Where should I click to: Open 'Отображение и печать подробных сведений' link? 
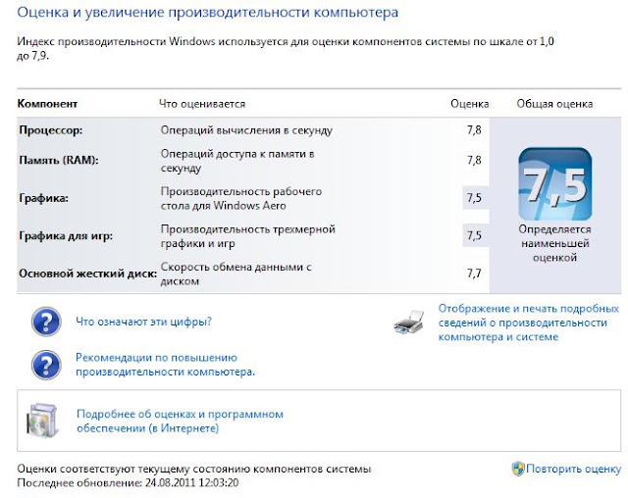tap(529, 323)
